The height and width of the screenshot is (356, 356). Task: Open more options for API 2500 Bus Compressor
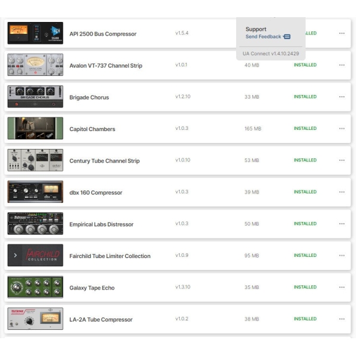click(x=342, y=33)
